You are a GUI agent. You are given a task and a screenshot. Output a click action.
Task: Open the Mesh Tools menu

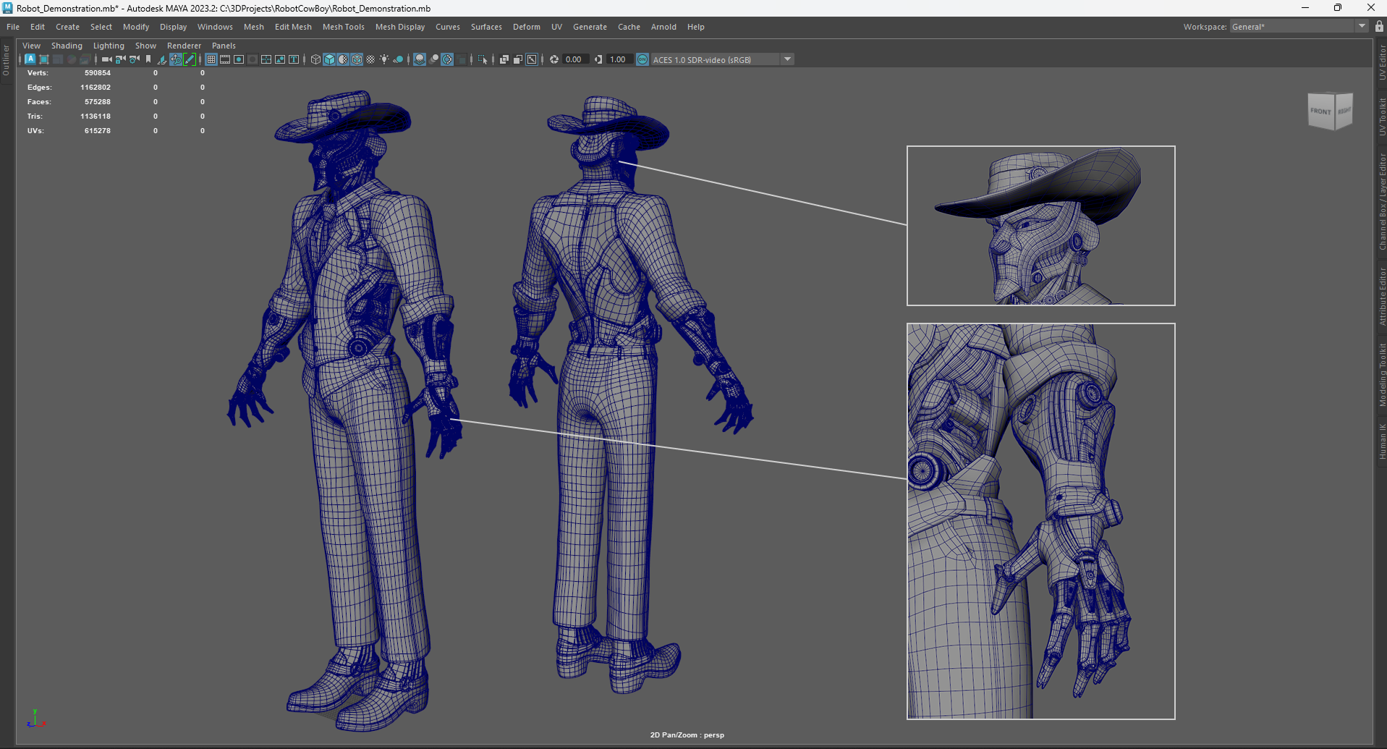coord(343,27)
